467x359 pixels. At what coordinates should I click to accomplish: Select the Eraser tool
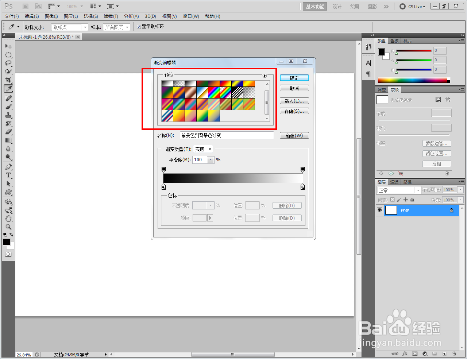tap(8, 132)
